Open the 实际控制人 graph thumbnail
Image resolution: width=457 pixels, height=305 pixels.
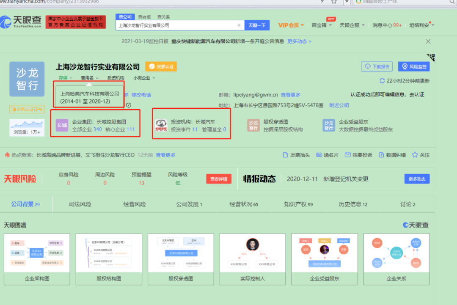252,251
